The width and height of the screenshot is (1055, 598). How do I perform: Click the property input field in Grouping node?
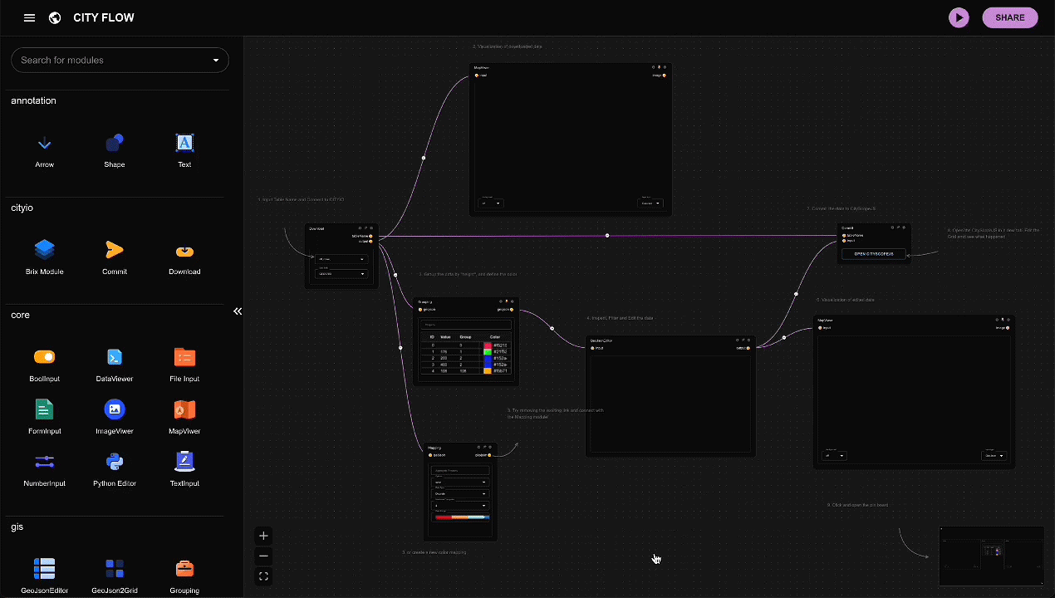pos(466,325)
